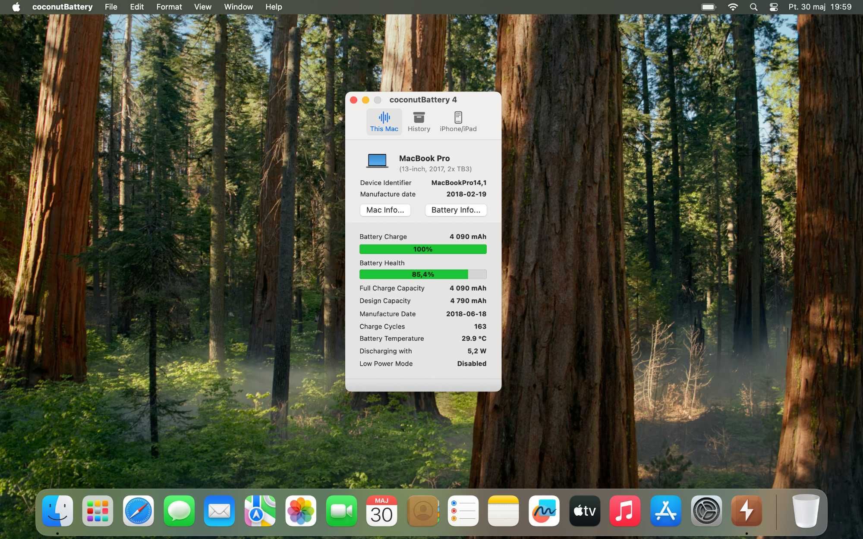The width and height of the screenshot is (863, 539).
Task: Click the Design Capacity value 4 790 mAh
Action: tap(468, 301)
